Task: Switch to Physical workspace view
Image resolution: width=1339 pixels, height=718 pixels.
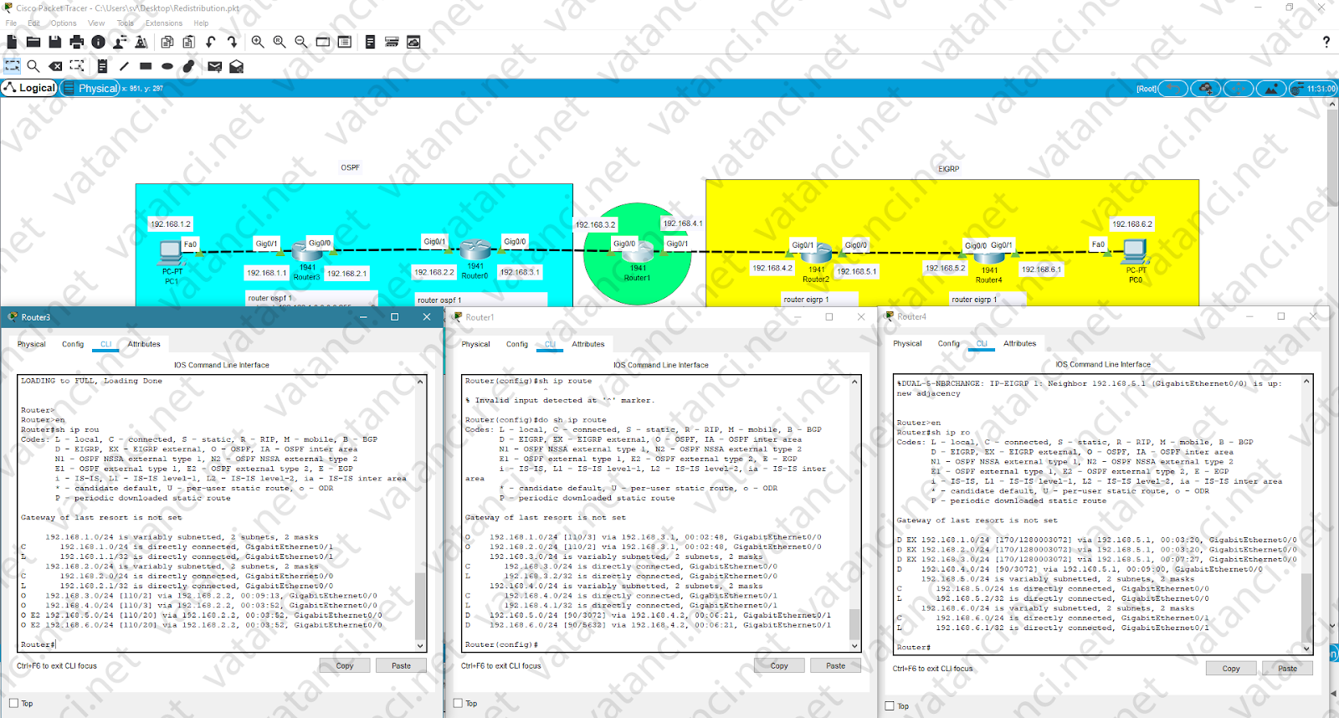Action: (90, 88)
